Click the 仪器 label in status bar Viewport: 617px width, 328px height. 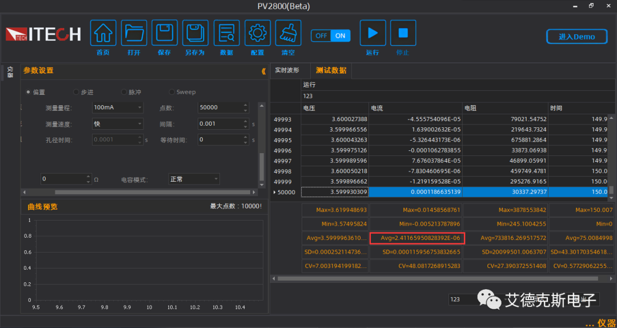pos(606,323)
